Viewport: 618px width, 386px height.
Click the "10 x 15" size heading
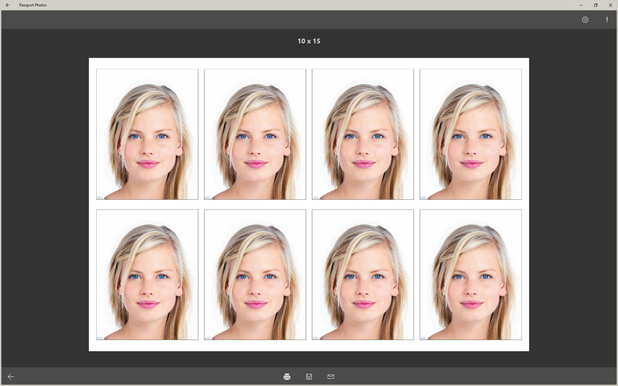(x=309, y=41)
